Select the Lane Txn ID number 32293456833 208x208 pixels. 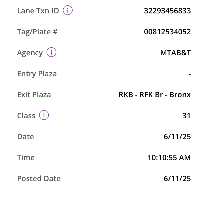click(x=167, y=11)
